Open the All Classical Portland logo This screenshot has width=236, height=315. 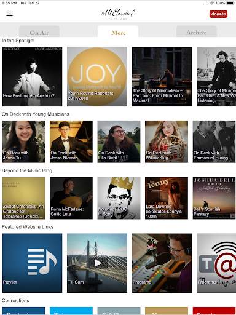point(118,14)
